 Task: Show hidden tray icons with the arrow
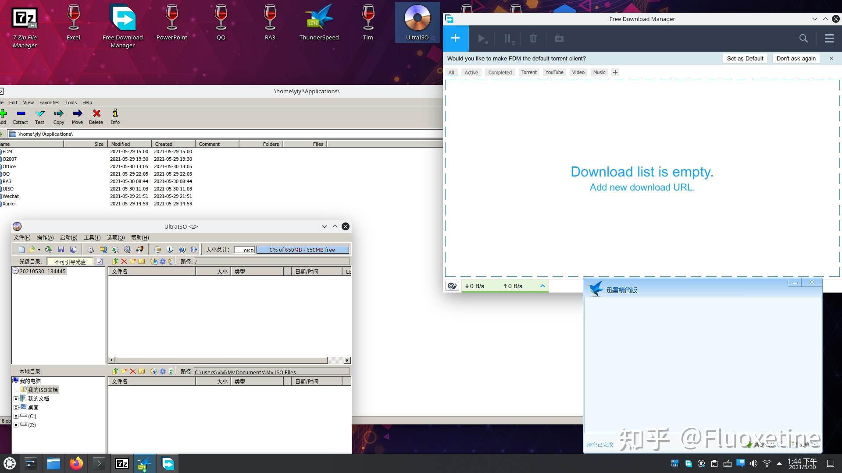(x=779, y=463)
